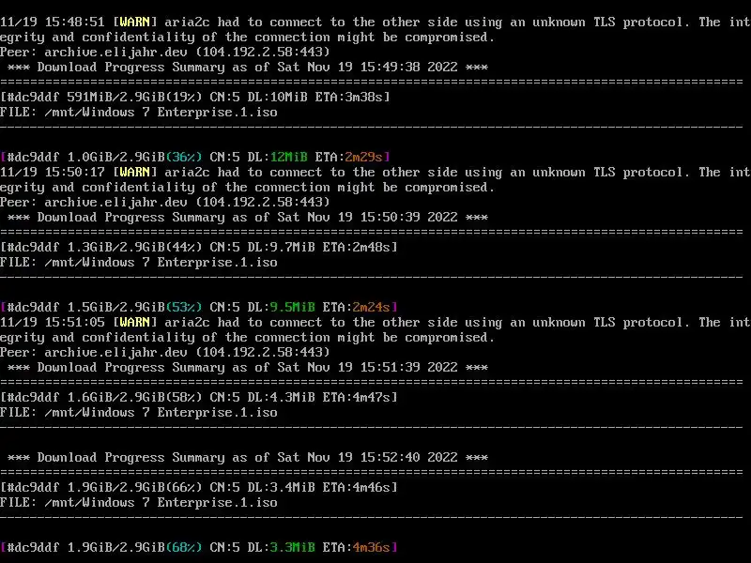Image resolution: width=751 pixels, height=563 pixels.
Task: Click the cyan (68%) percentage
Action: tap(183, 547)
